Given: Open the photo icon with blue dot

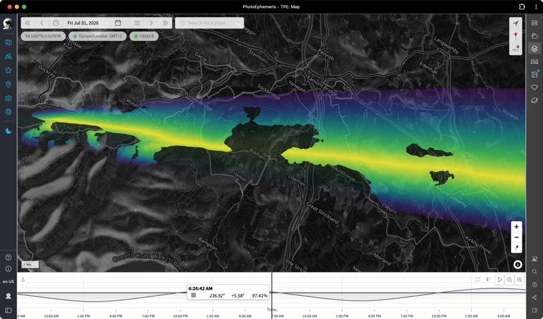Looking at the screenshot, I should [534, 75].
